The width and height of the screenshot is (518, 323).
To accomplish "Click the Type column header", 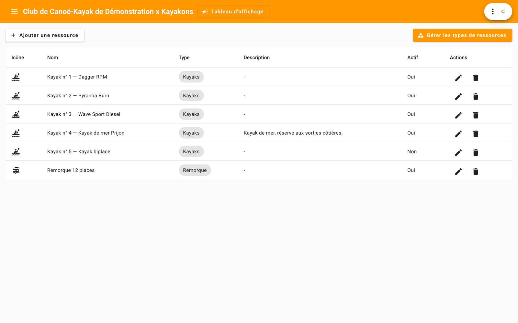I will (184, 57).
